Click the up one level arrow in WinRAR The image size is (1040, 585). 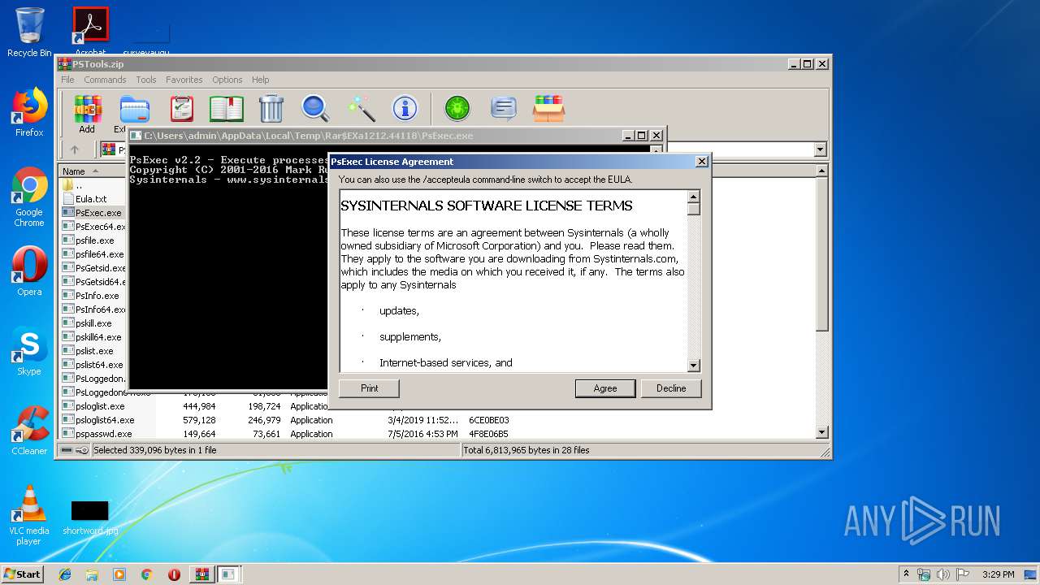[x=75, y=149]
